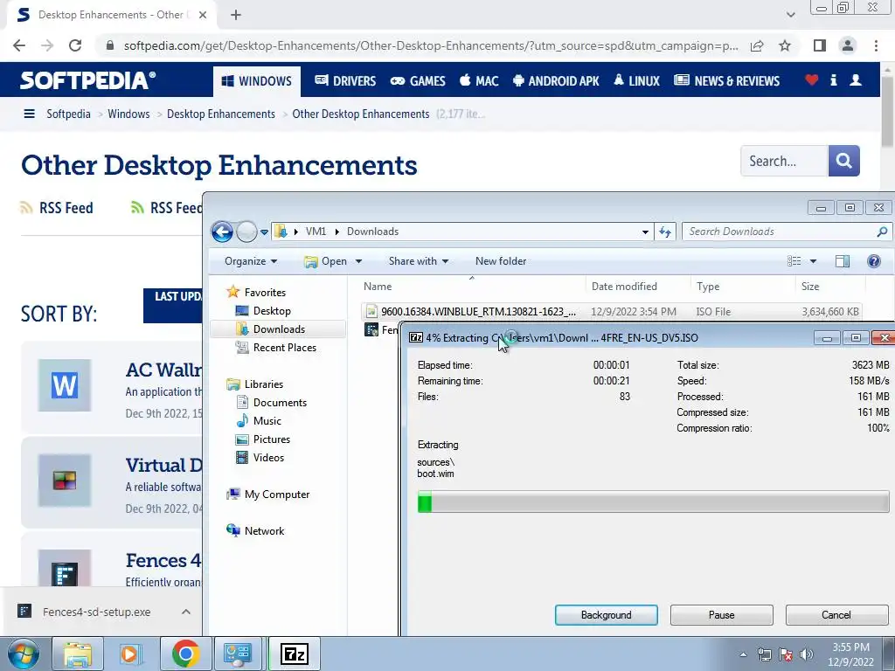Open the LINUX section
This screenshot has width=895, height=671.
point(636,81)
